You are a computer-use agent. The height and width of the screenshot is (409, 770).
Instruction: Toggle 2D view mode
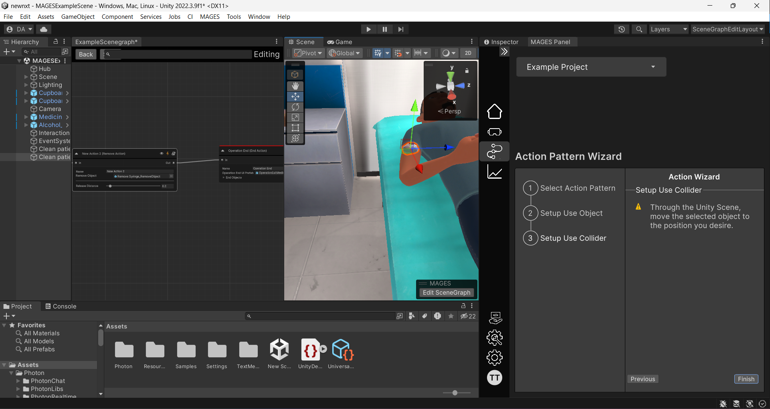pos(468,53)
